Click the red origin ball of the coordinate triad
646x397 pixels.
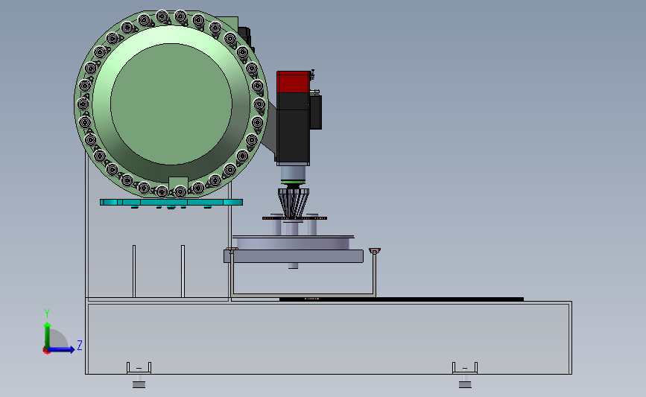tap(46, 351)
